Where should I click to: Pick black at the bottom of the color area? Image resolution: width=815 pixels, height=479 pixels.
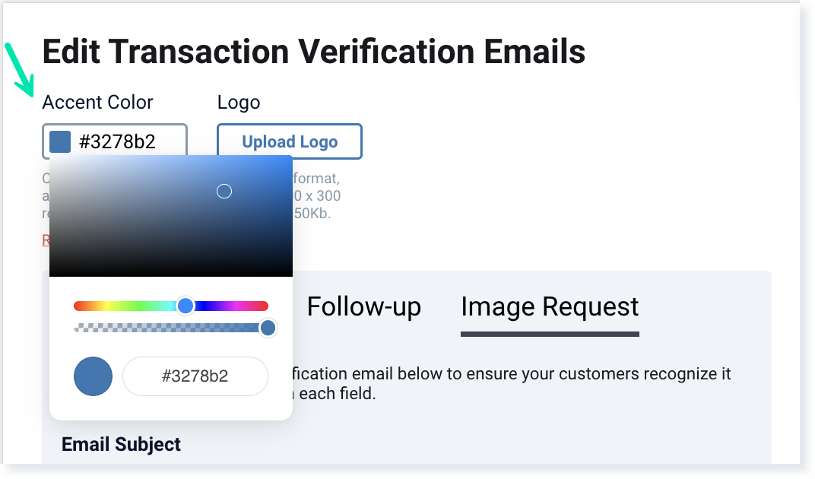pyautogui.click(x=171, y=274)
